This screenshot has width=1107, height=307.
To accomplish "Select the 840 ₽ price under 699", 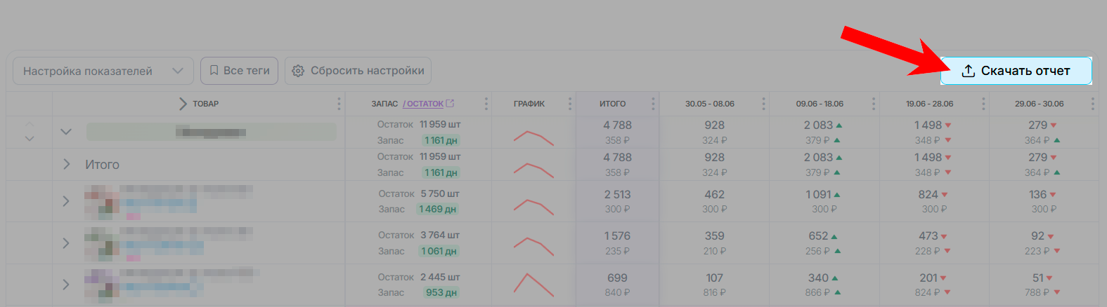I will tap(617, 292).
